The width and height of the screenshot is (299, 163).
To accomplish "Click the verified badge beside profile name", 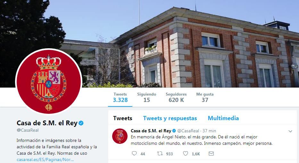I will click(81, 123).
